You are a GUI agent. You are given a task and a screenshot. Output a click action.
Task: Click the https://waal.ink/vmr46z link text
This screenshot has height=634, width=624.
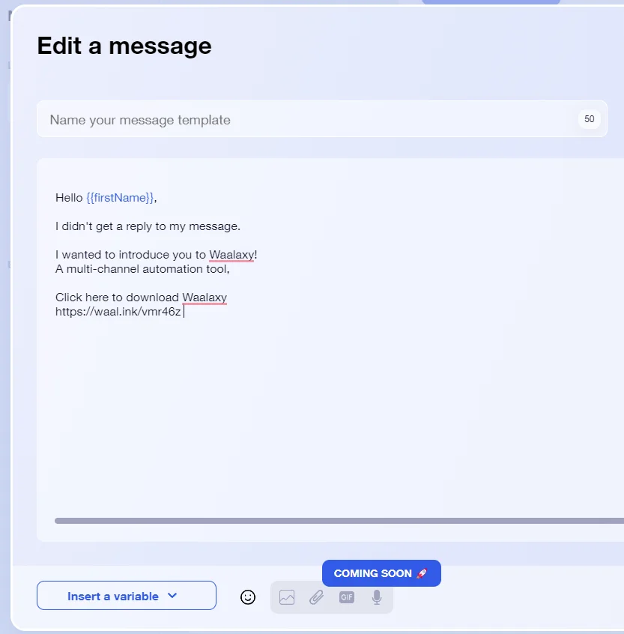tap(118, 312)
